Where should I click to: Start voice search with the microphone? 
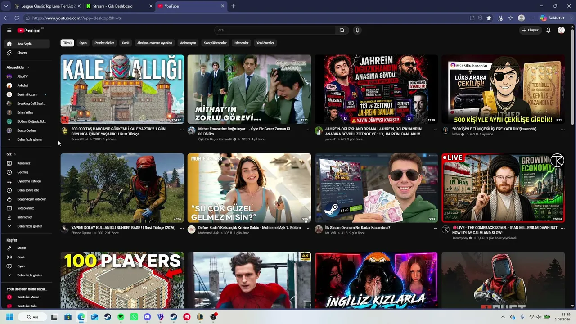357,30
